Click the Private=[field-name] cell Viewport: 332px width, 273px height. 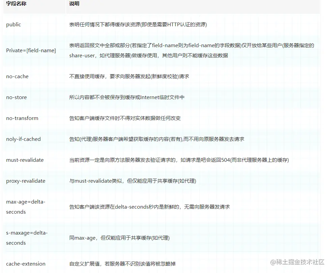(x=31, y=51)
